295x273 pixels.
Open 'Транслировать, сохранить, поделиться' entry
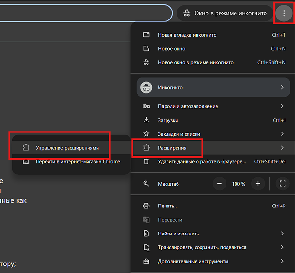[x=213, y=247]
